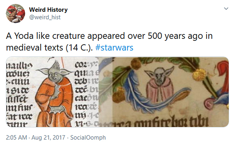Open the tweet options chevron menu

(225, 9)
